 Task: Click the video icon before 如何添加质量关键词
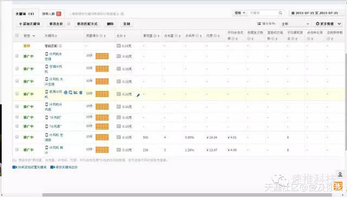pyautogui.click(x=15, y=167)
